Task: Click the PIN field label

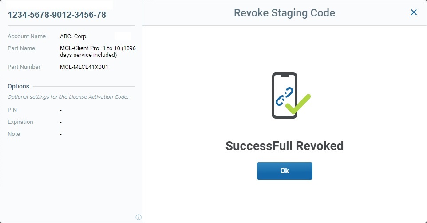Action: click(x=12, y=110)
